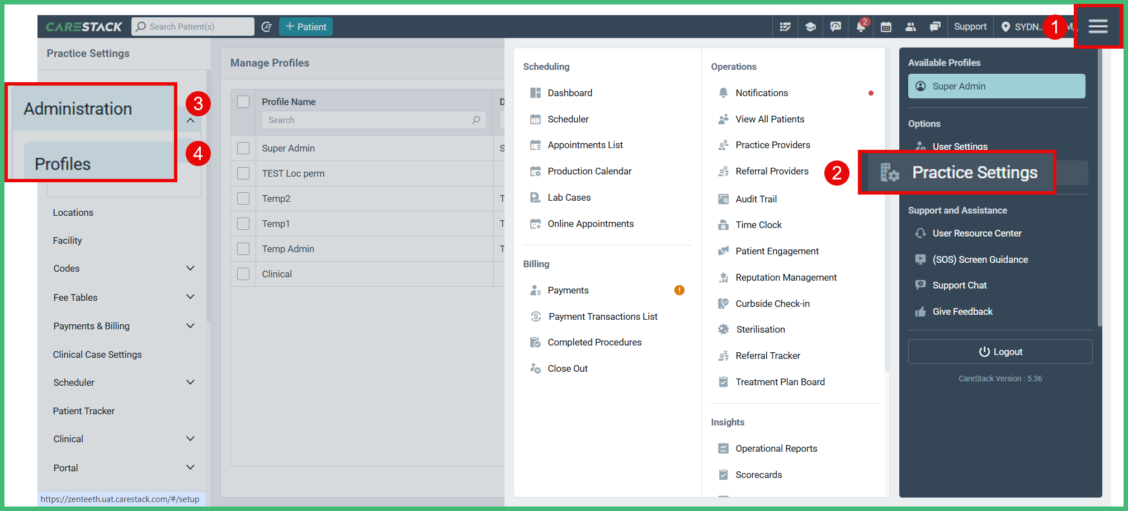Expand the Scheduler settings section
The width and height of the screenshot is (1128, 511).
coord(190,382)
